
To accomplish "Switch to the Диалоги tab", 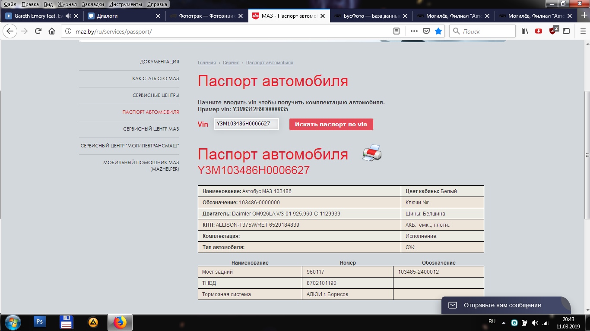I will pos(121,16).
